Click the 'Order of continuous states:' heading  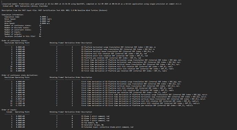click(x=14, y=40)
